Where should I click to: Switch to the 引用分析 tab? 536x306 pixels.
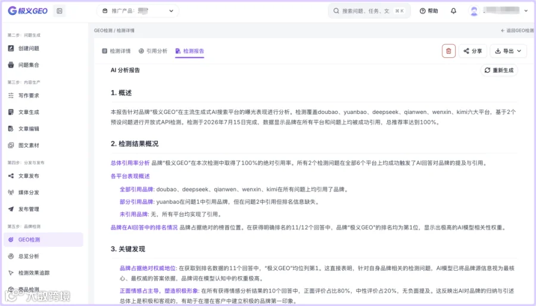click(153, 51)
